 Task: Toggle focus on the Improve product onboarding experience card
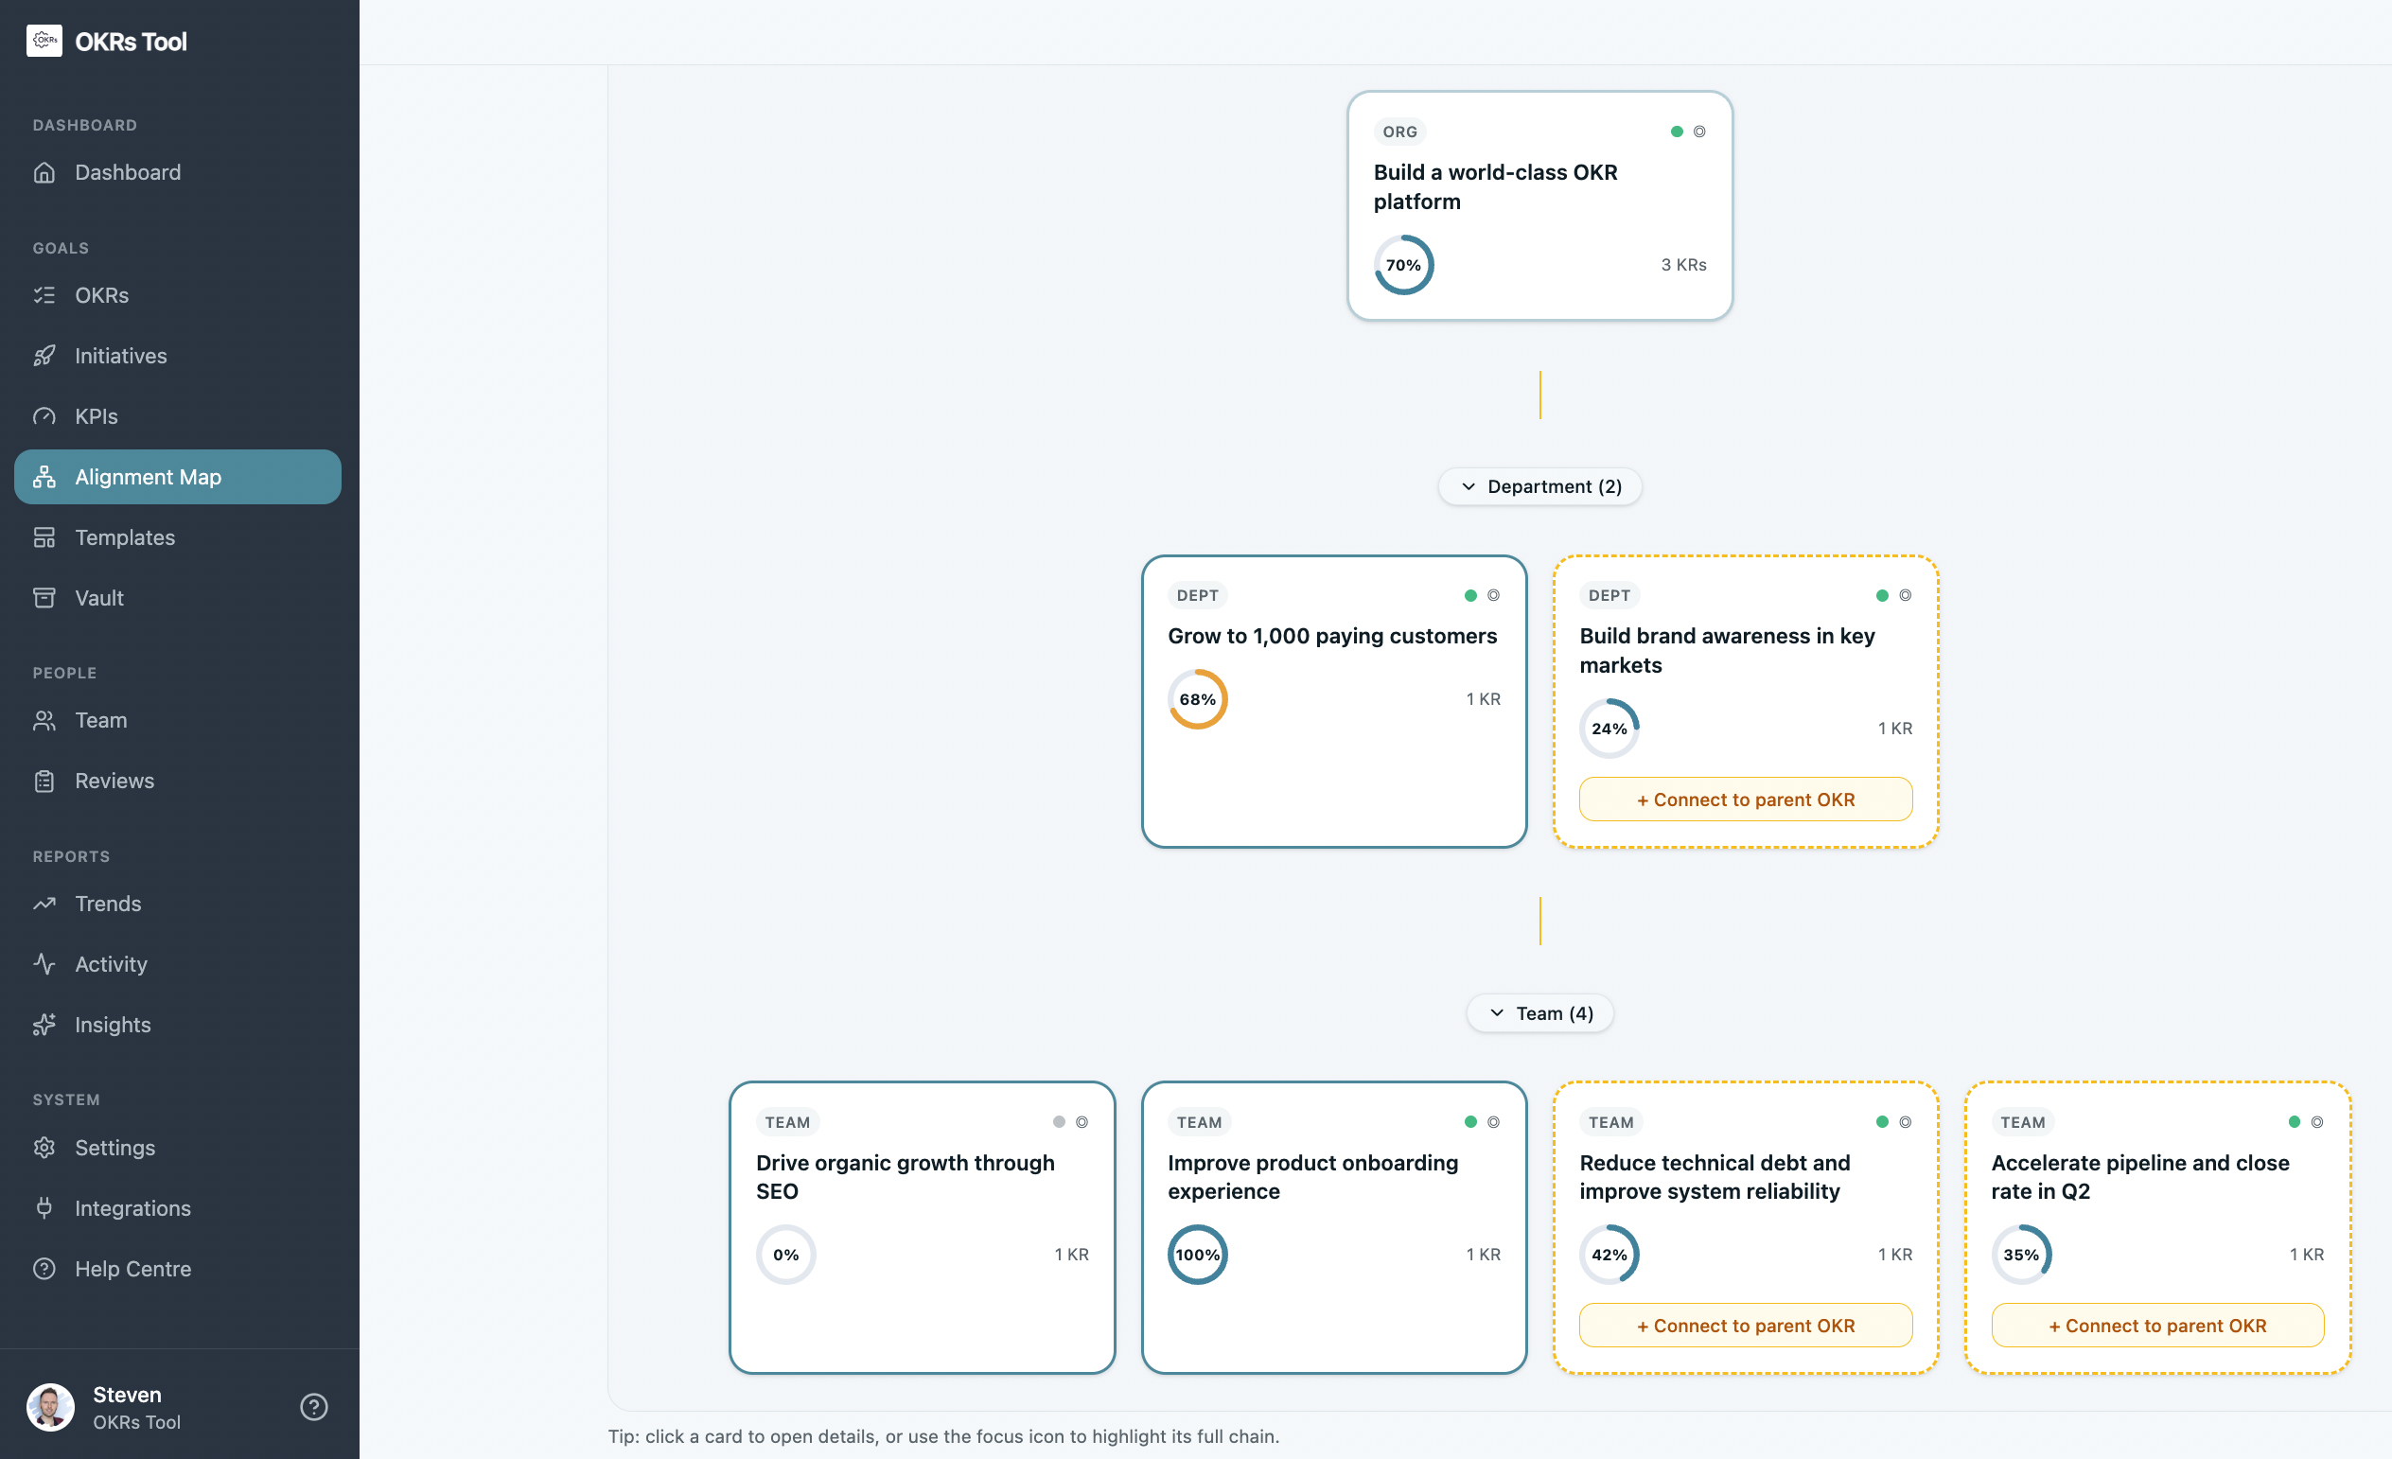1492,1122
